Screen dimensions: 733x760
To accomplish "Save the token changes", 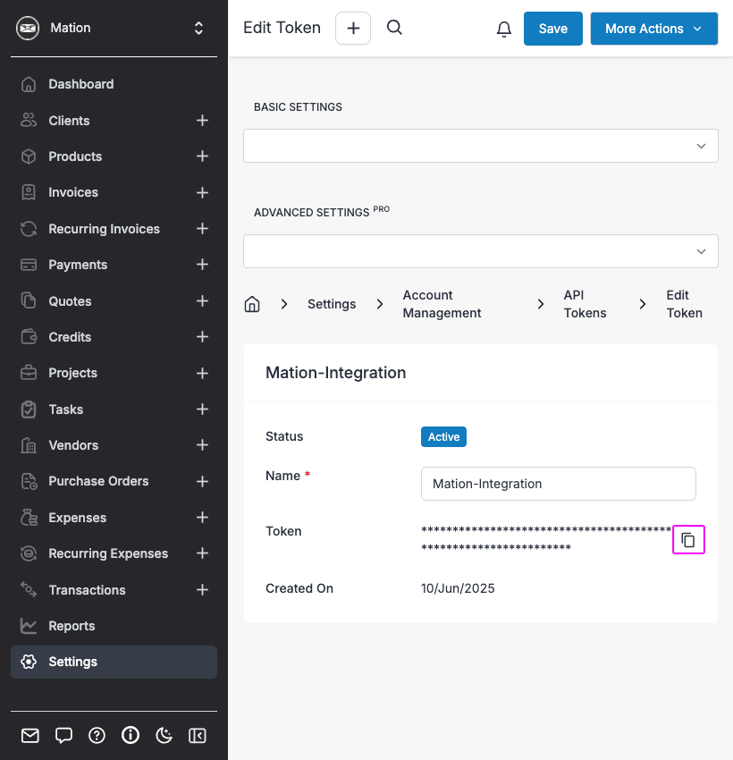I will (552, 29).
